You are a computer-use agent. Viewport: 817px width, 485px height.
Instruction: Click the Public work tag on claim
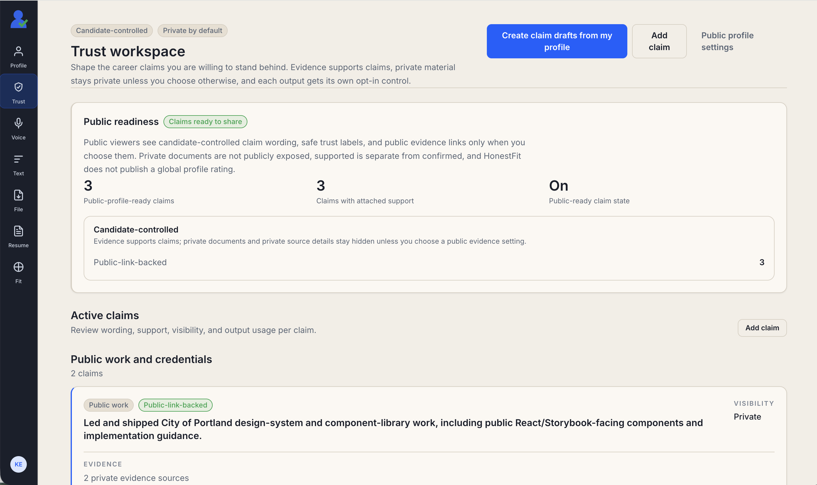click(x=108, y=405)
